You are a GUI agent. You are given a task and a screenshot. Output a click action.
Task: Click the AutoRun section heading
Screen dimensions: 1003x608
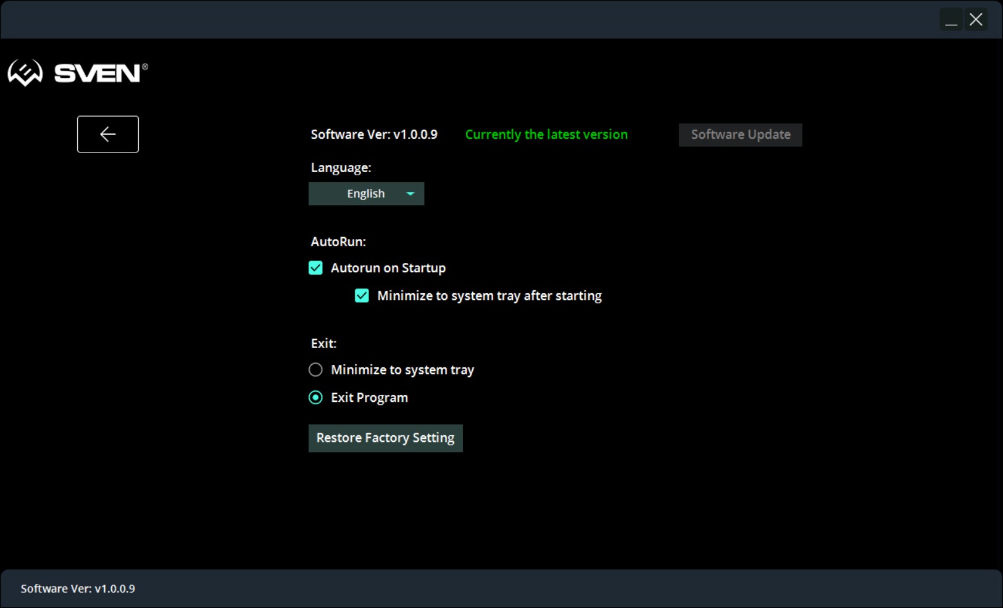pos(338,242)
